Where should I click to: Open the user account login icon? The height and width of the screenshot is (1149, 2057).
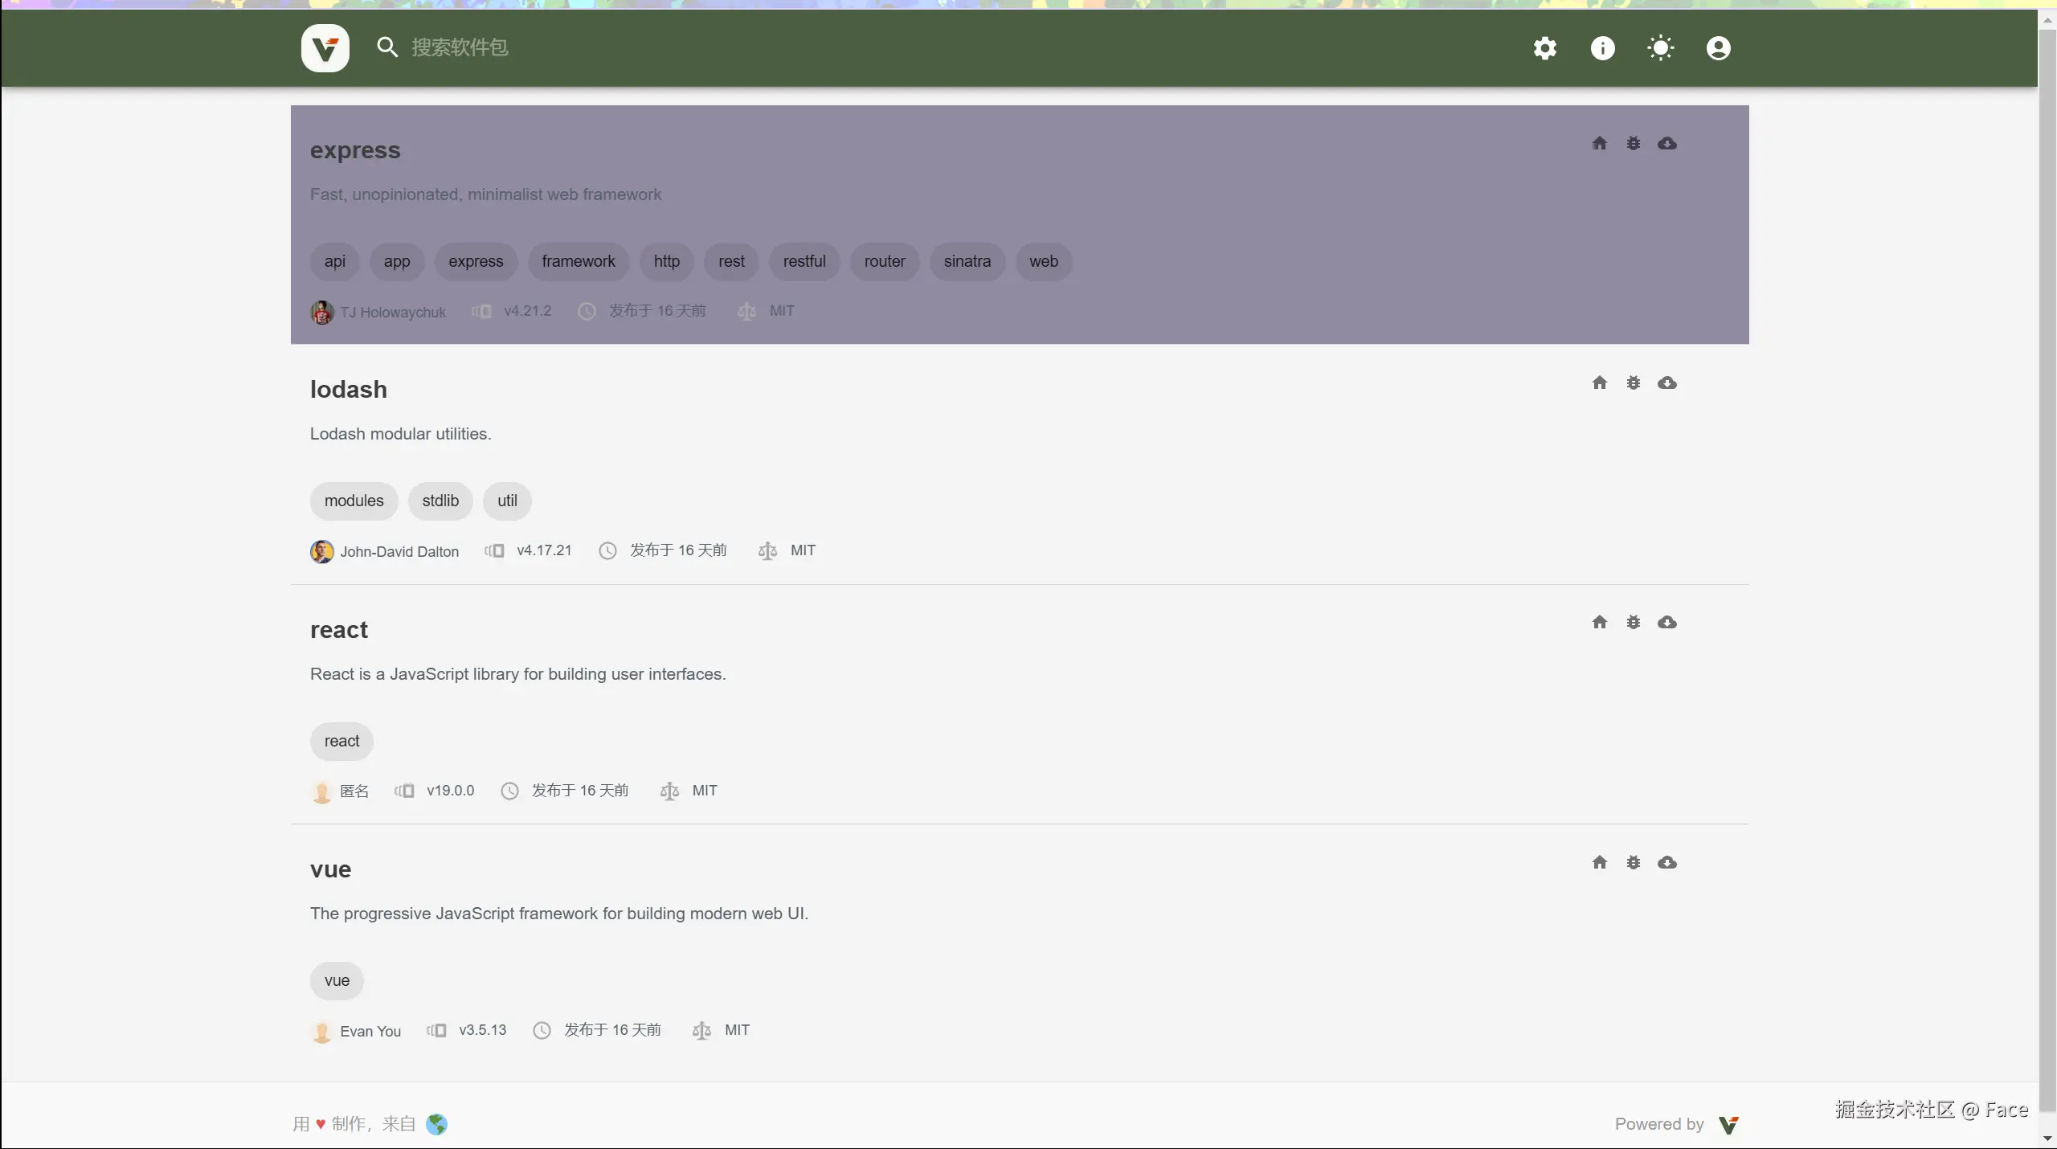click(x=1718, y=48)
